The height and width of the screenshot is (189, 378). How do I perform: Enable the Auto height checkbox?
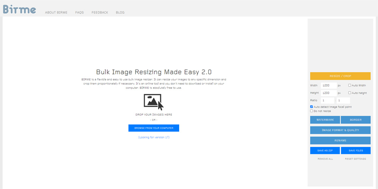point(350,93)
